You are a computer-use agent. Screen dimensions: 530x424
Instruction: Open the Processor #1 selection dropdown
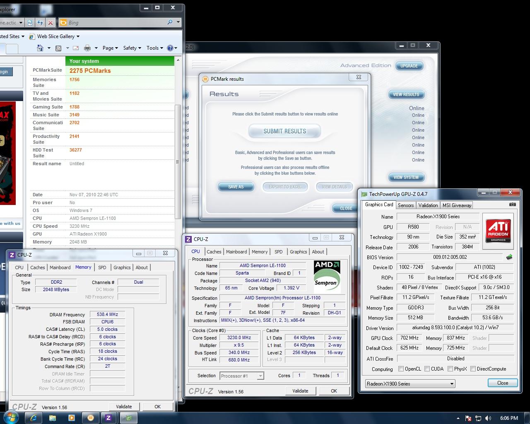click(242, 376)
